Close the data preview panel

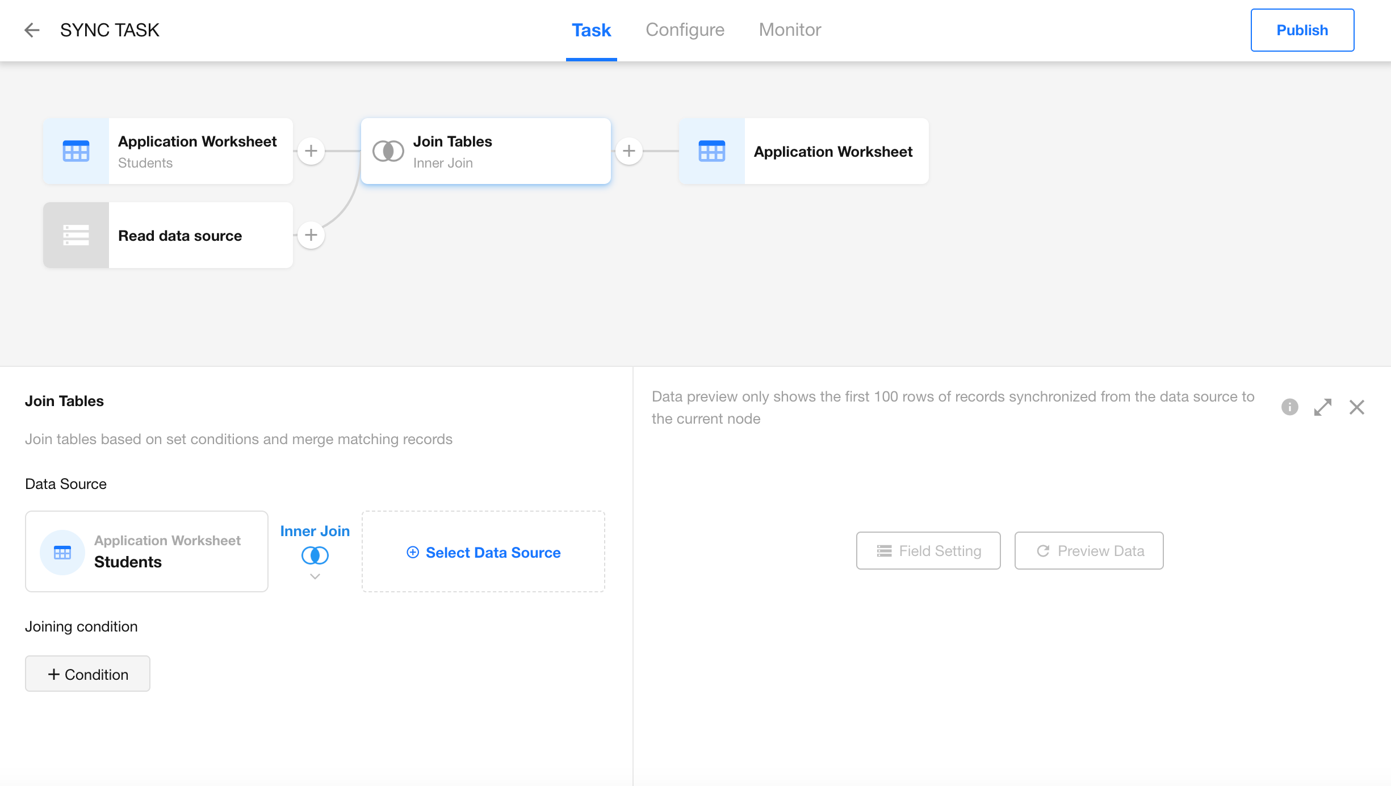point(1357,407)
